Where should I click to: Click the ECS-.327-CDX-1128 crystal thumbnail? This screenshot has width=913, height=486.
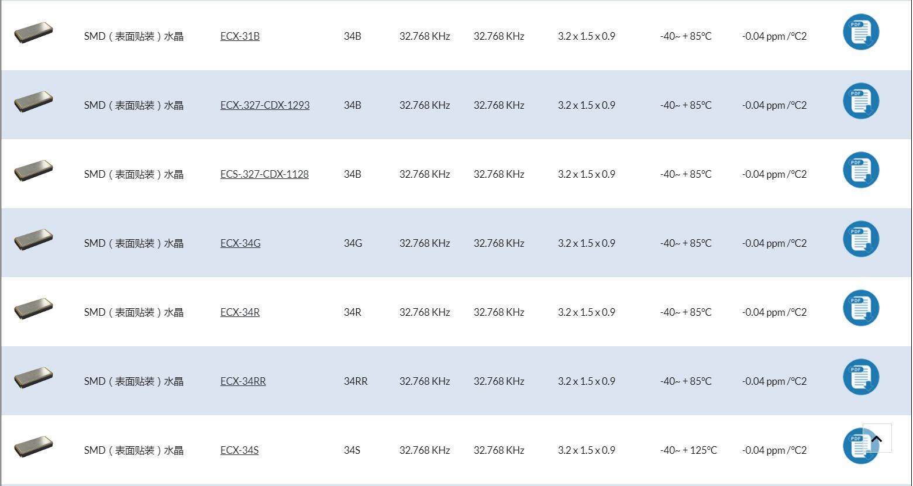(33, 170)
